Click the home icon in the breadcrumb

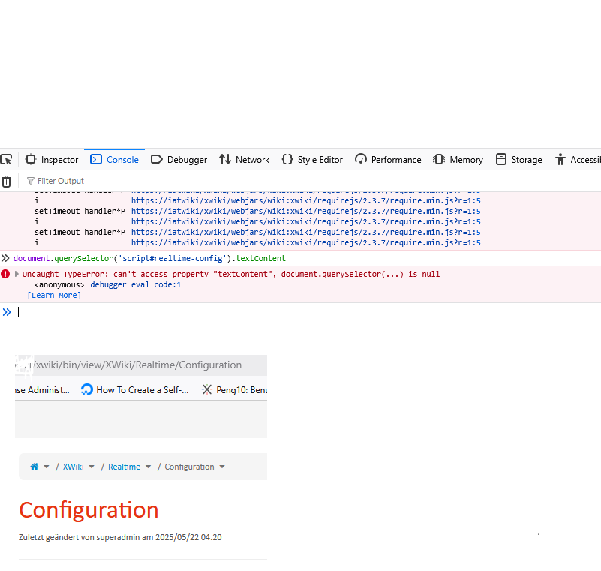[x=34, y=467]
